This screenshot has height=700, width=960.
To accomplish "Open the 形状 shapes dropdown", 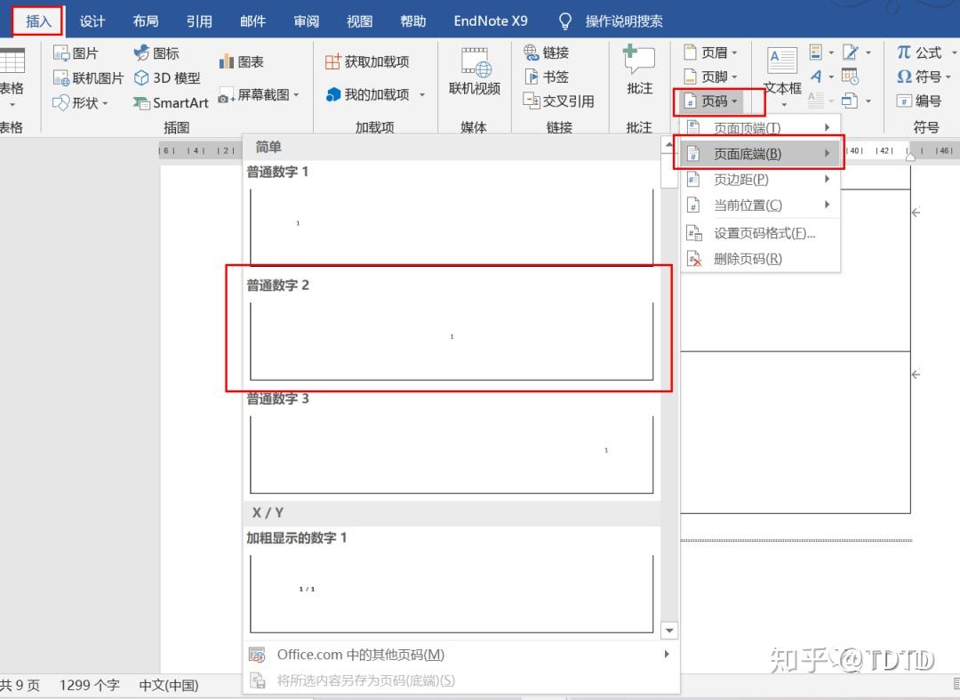I will click(x=80, y=103).
